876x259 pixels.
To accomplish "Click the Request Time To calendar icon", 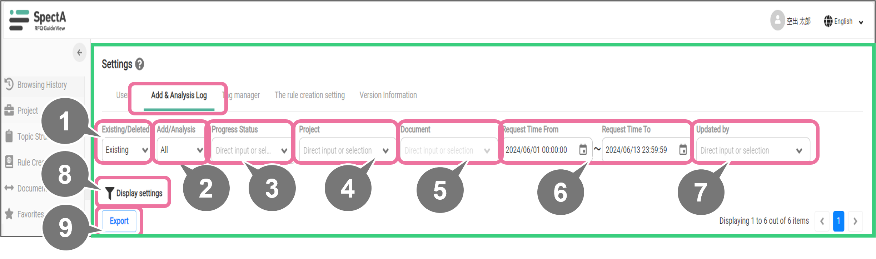I will click(x=683, y=150).
